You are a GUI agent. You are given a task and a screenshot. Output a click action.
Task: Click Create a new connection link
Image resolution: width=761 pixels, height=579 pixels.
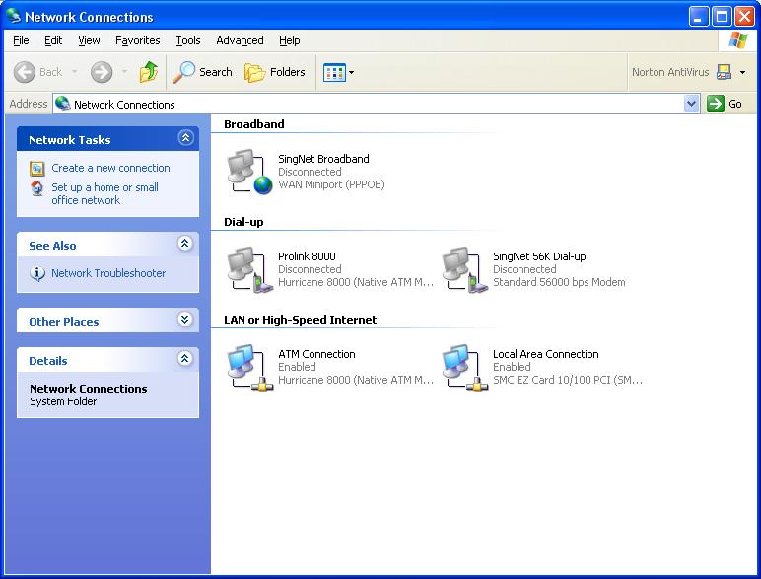[110, 168]
